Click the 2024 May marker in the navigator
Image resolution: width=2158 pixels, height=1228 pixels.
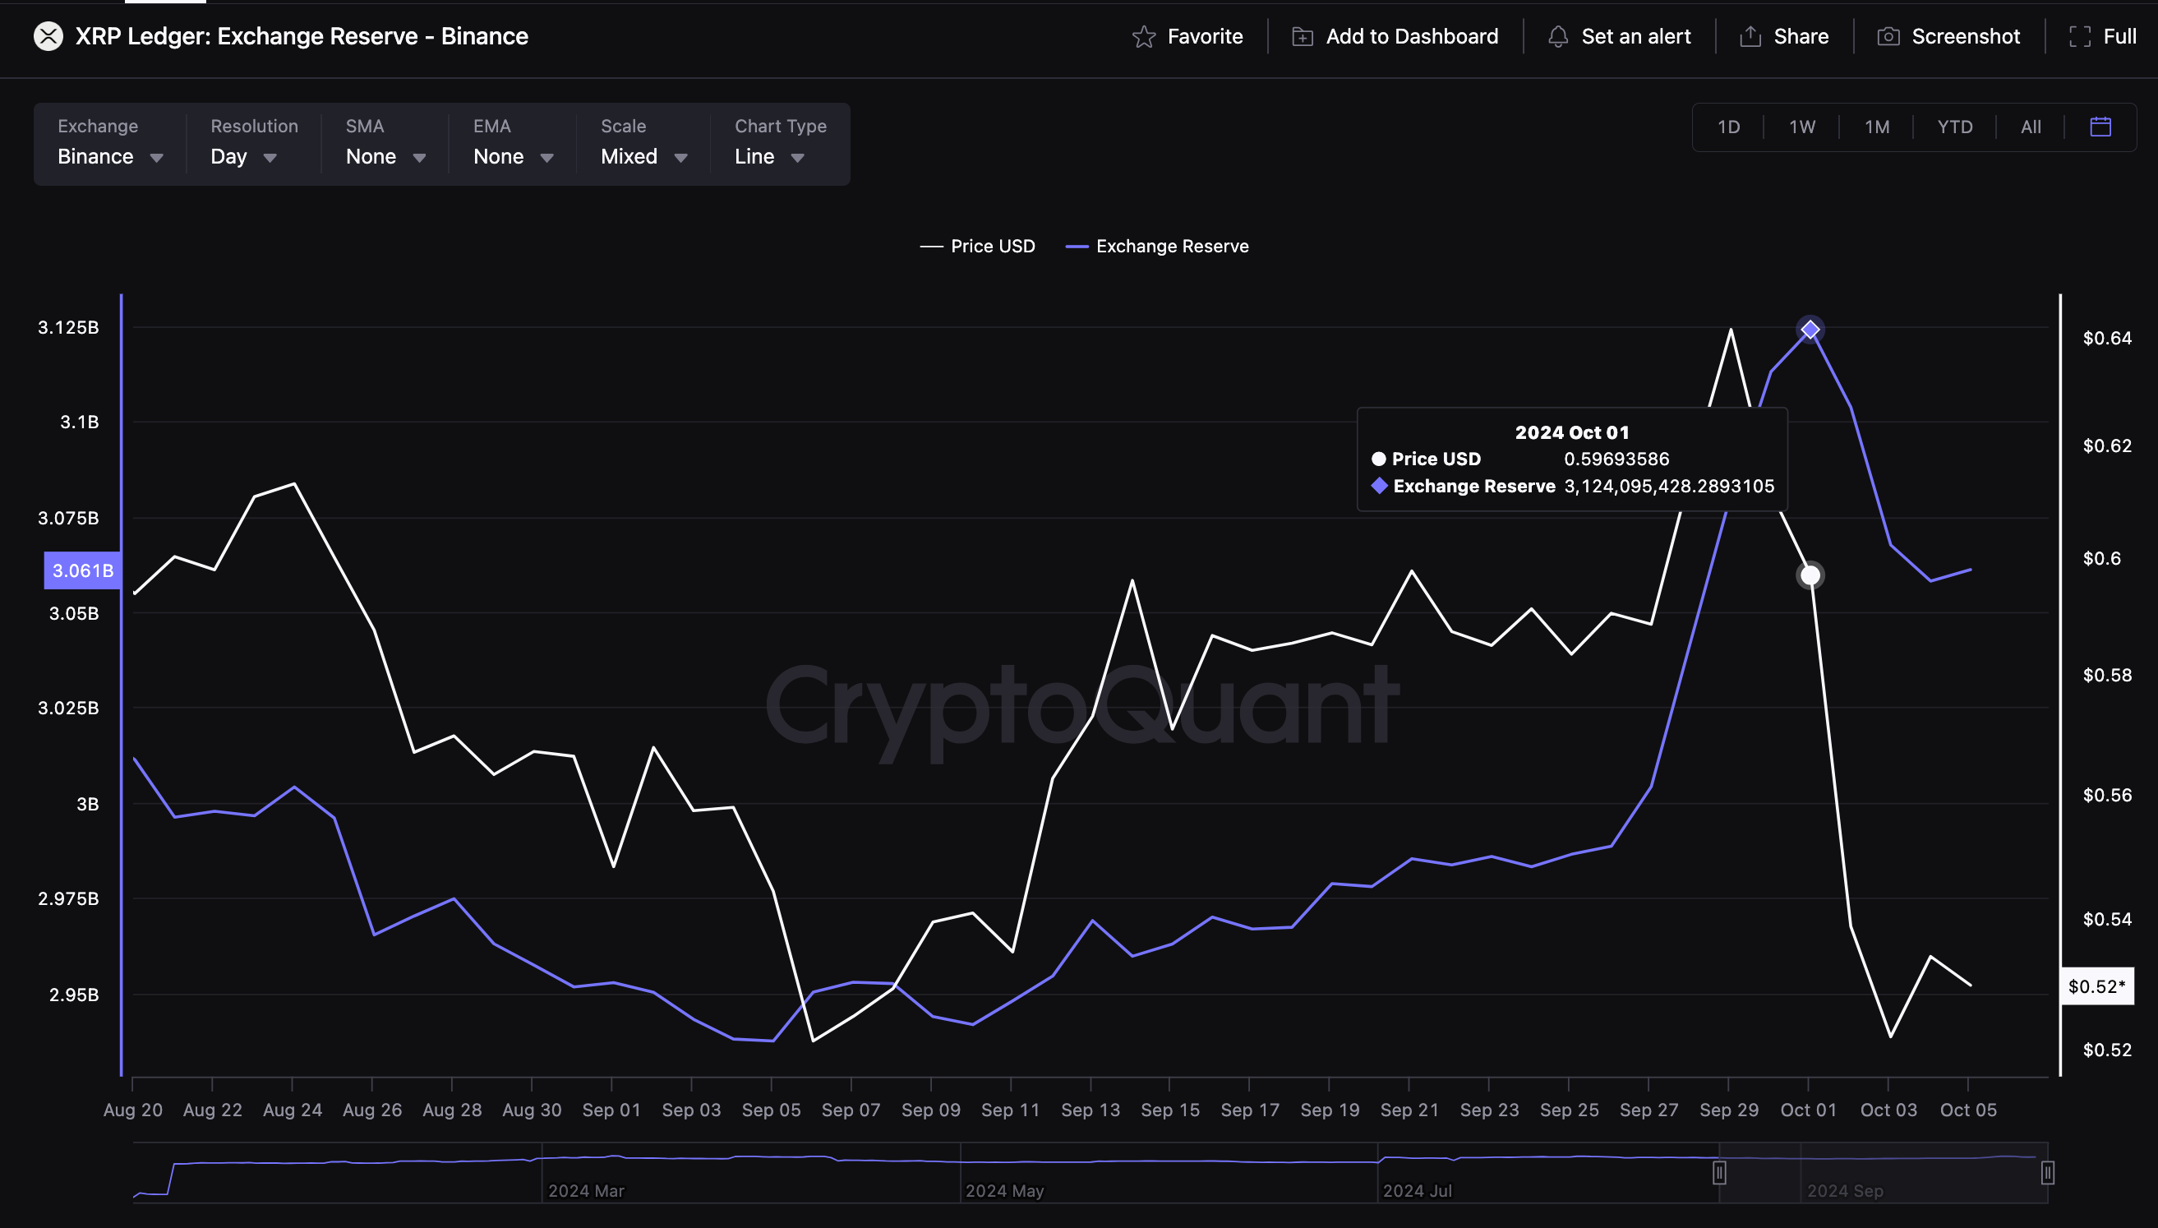[x=1004, y=1191]
